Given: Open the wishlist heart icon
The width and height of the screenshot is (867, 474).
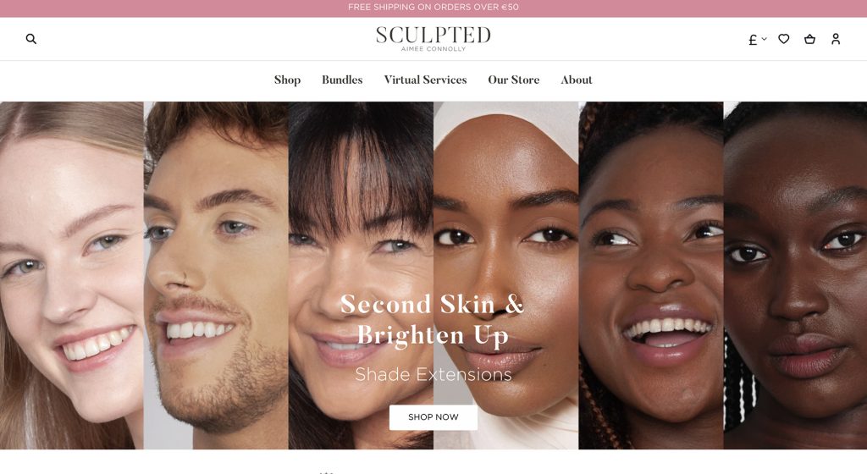Looking at the screenshot, I should [783, 39].
